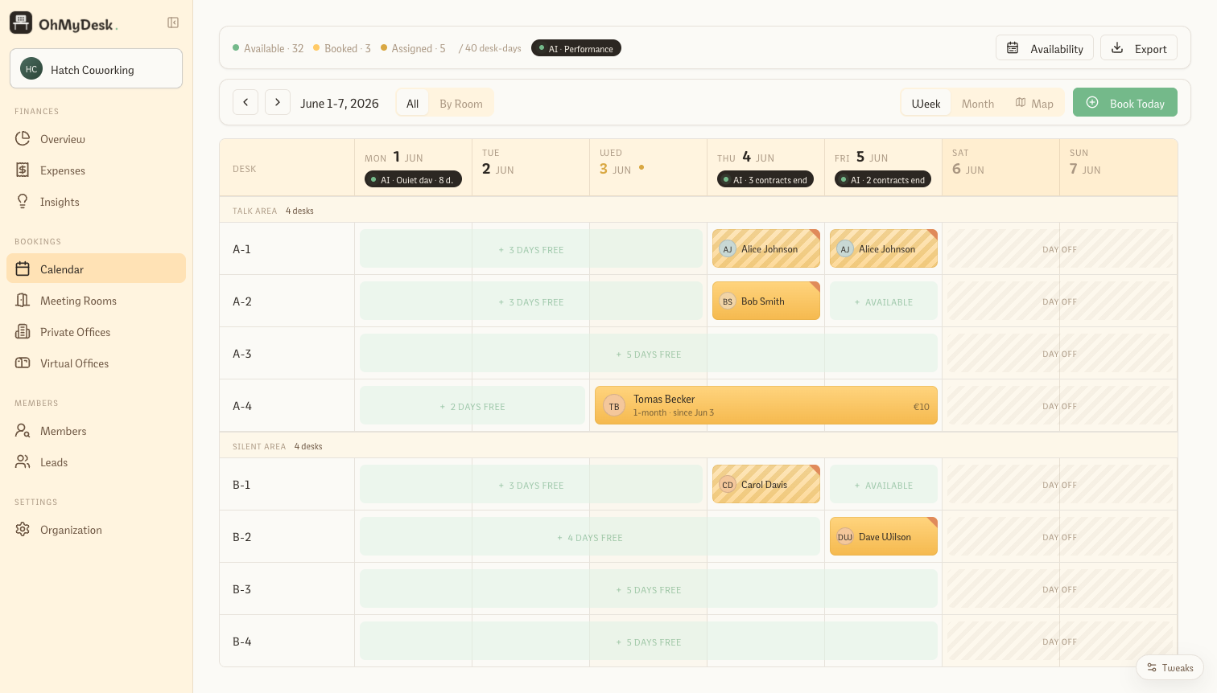Switch filter to By Room
Viewport: 1217px width, 693px height.
(x=461, y=103)
